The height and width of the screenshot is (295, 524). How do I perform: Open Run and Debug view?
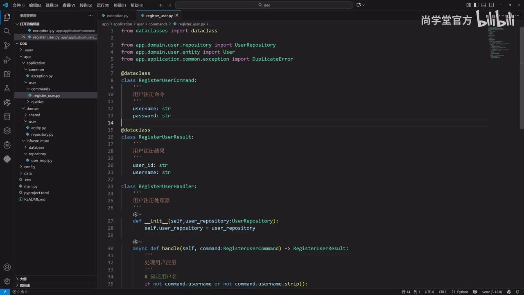(x=7, y=60)
